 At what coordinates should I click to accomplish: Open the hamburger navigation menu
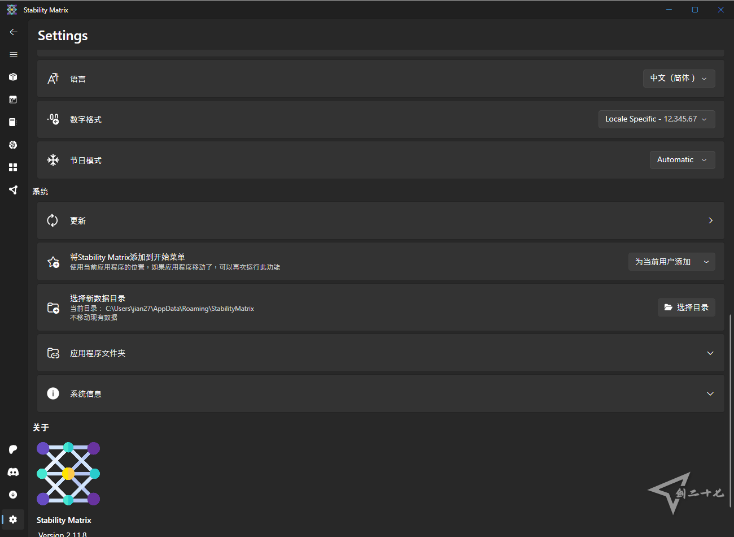[x=14, y=55]
